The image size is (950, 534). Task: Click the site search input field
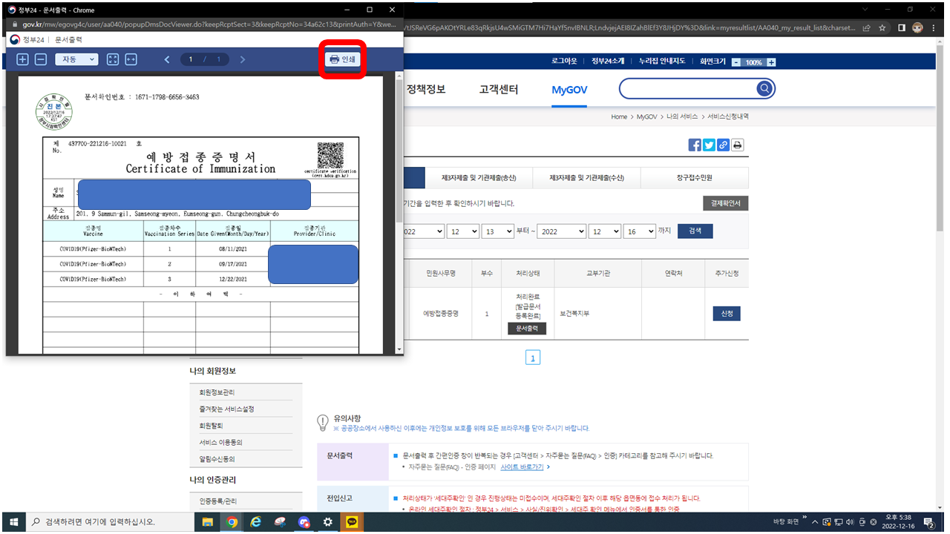(x=689, y=89)
